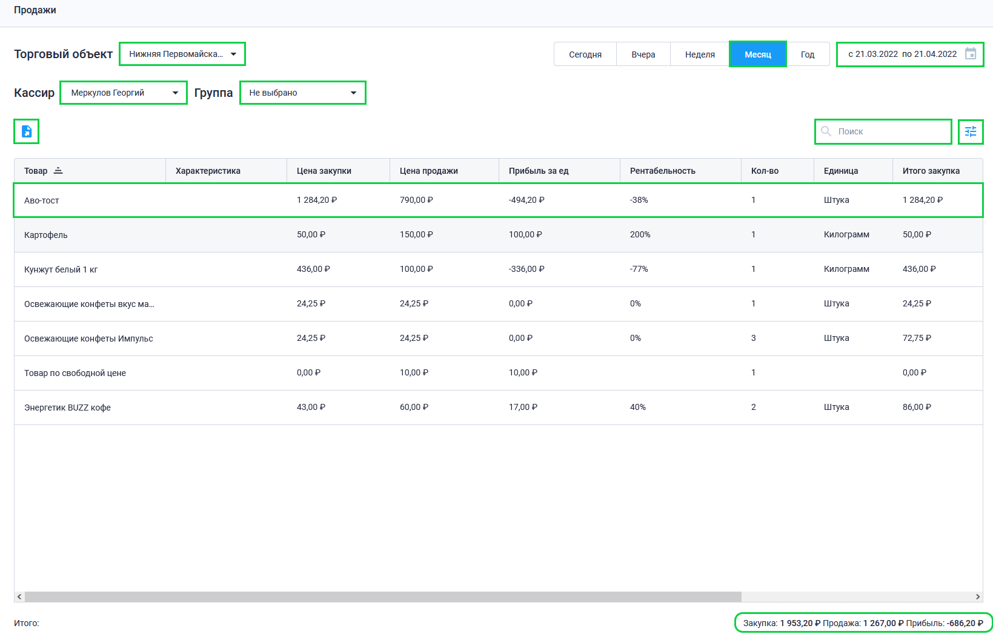Click the Месяц period button
Screen dimensions: 993x637
[757, 54]
